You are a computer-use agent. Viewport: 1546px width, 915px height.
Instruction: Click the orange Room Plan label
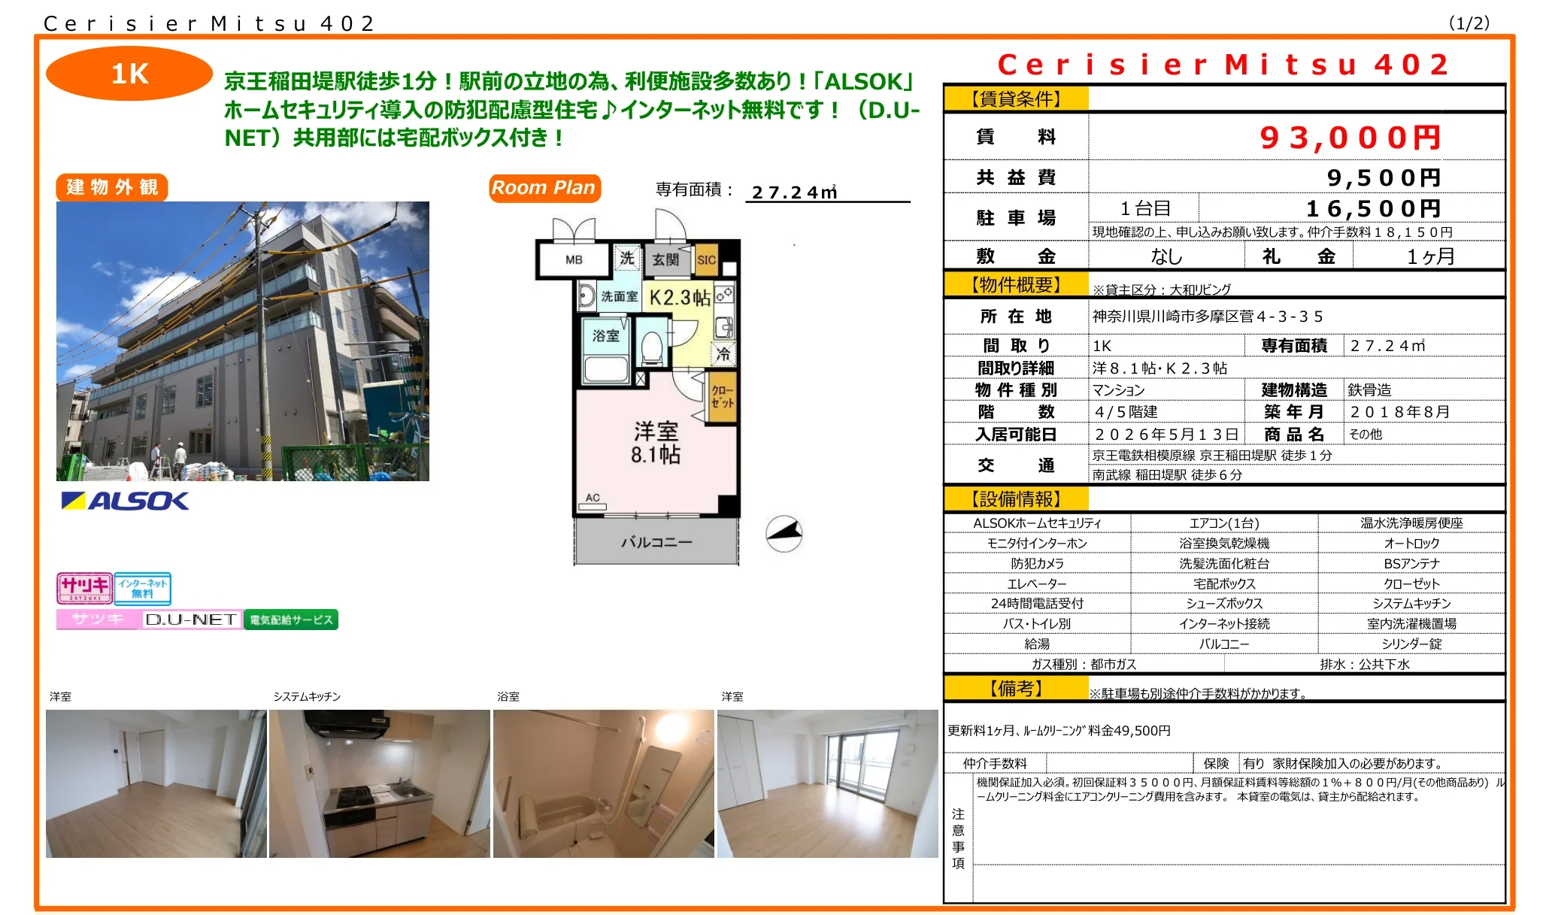(x=544, y=188)
